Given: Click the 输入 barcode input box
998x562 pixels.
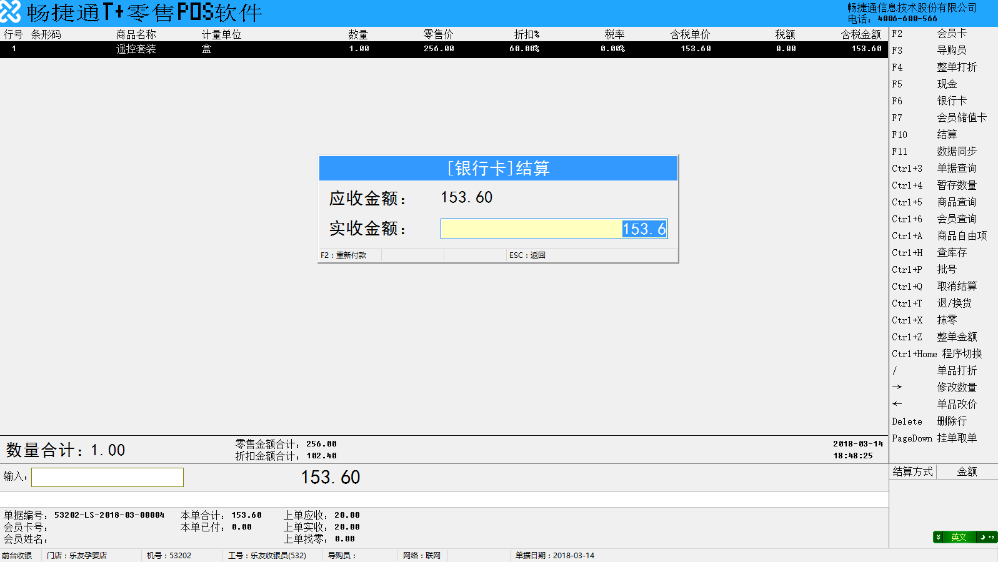Looking at the screenshot, I should pos(107,477).
